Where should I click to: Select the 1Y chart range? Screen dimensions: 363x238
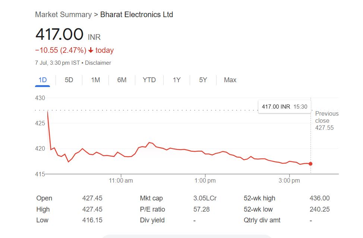point(177,80)
